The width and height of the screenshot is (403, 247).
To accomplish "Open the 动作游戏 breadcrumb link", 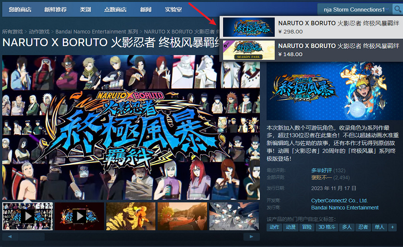I will click(39, 32).
